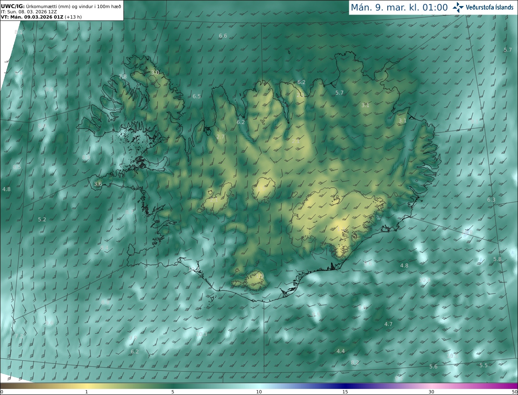Click the 5 tick label on colorbar

pos(173,392)
